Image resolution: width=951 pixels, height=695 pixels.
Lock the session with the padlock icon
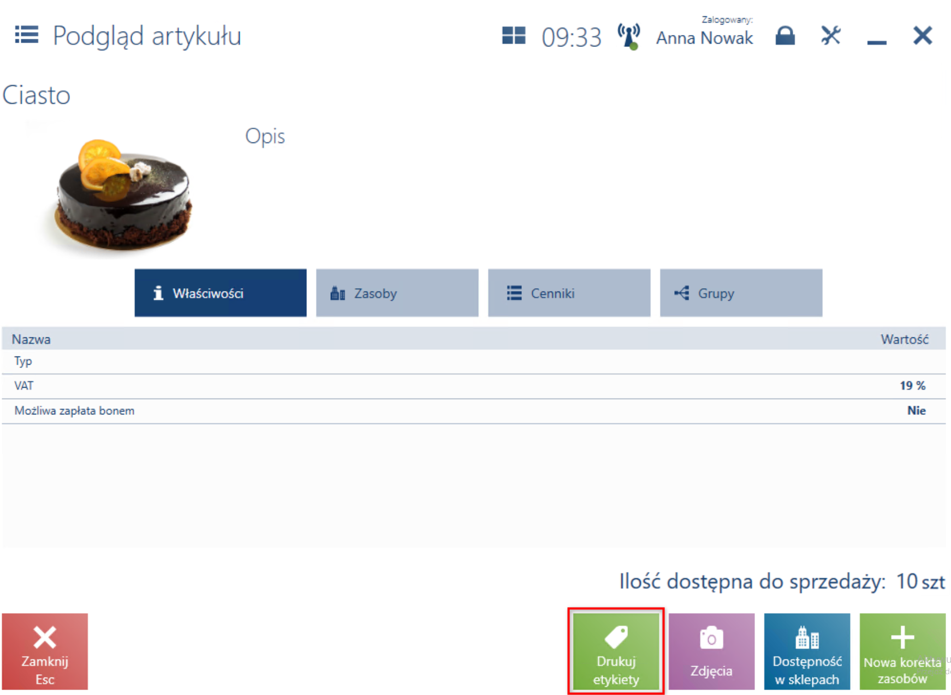[785, 36]
